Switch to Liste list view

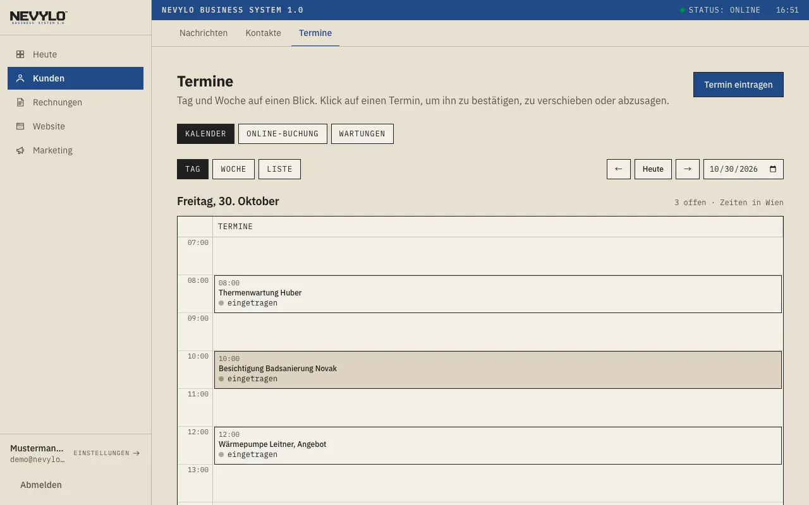[x=279, y=169]
